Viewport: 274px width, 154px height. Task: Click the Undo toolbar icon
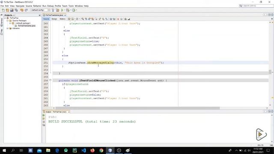coord(22,10)
